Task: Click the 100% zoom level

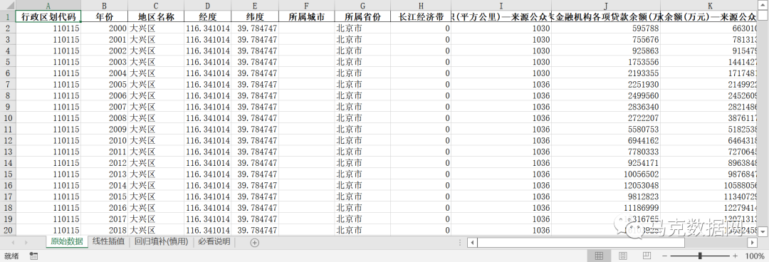Action: 754,256
